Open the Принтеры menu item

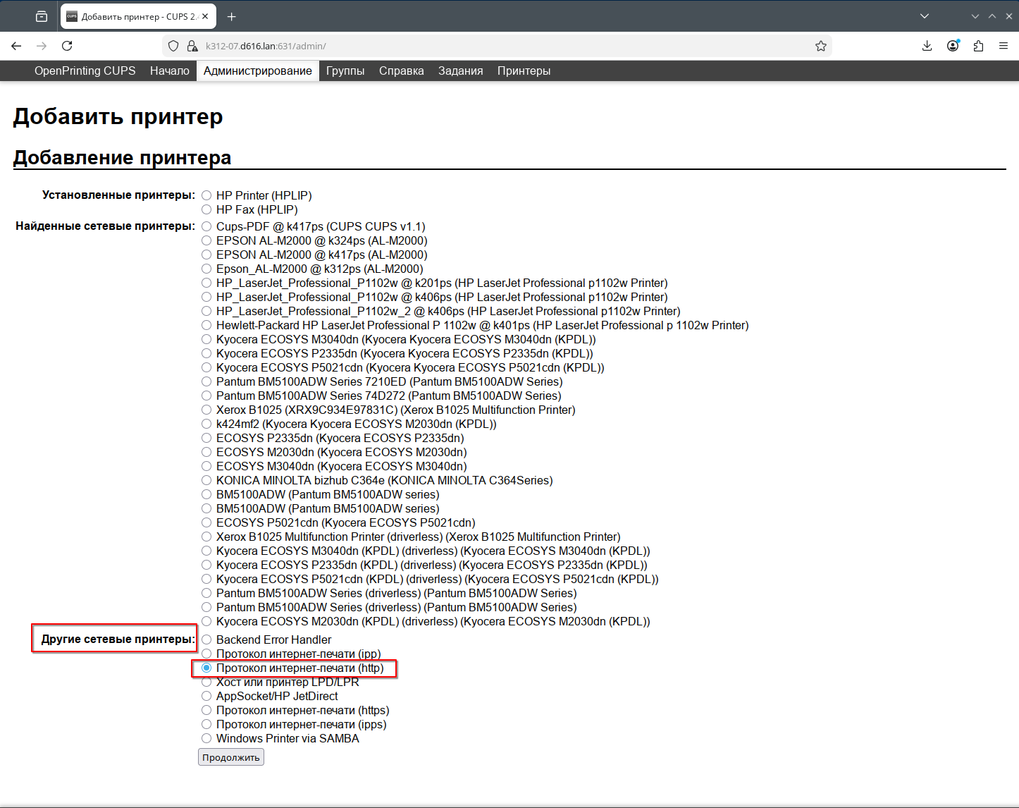click(x=524, y=71)
